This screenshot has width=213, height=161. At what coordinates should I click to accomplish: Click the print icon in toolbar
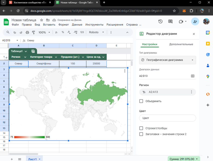click(x=27, y=32)
